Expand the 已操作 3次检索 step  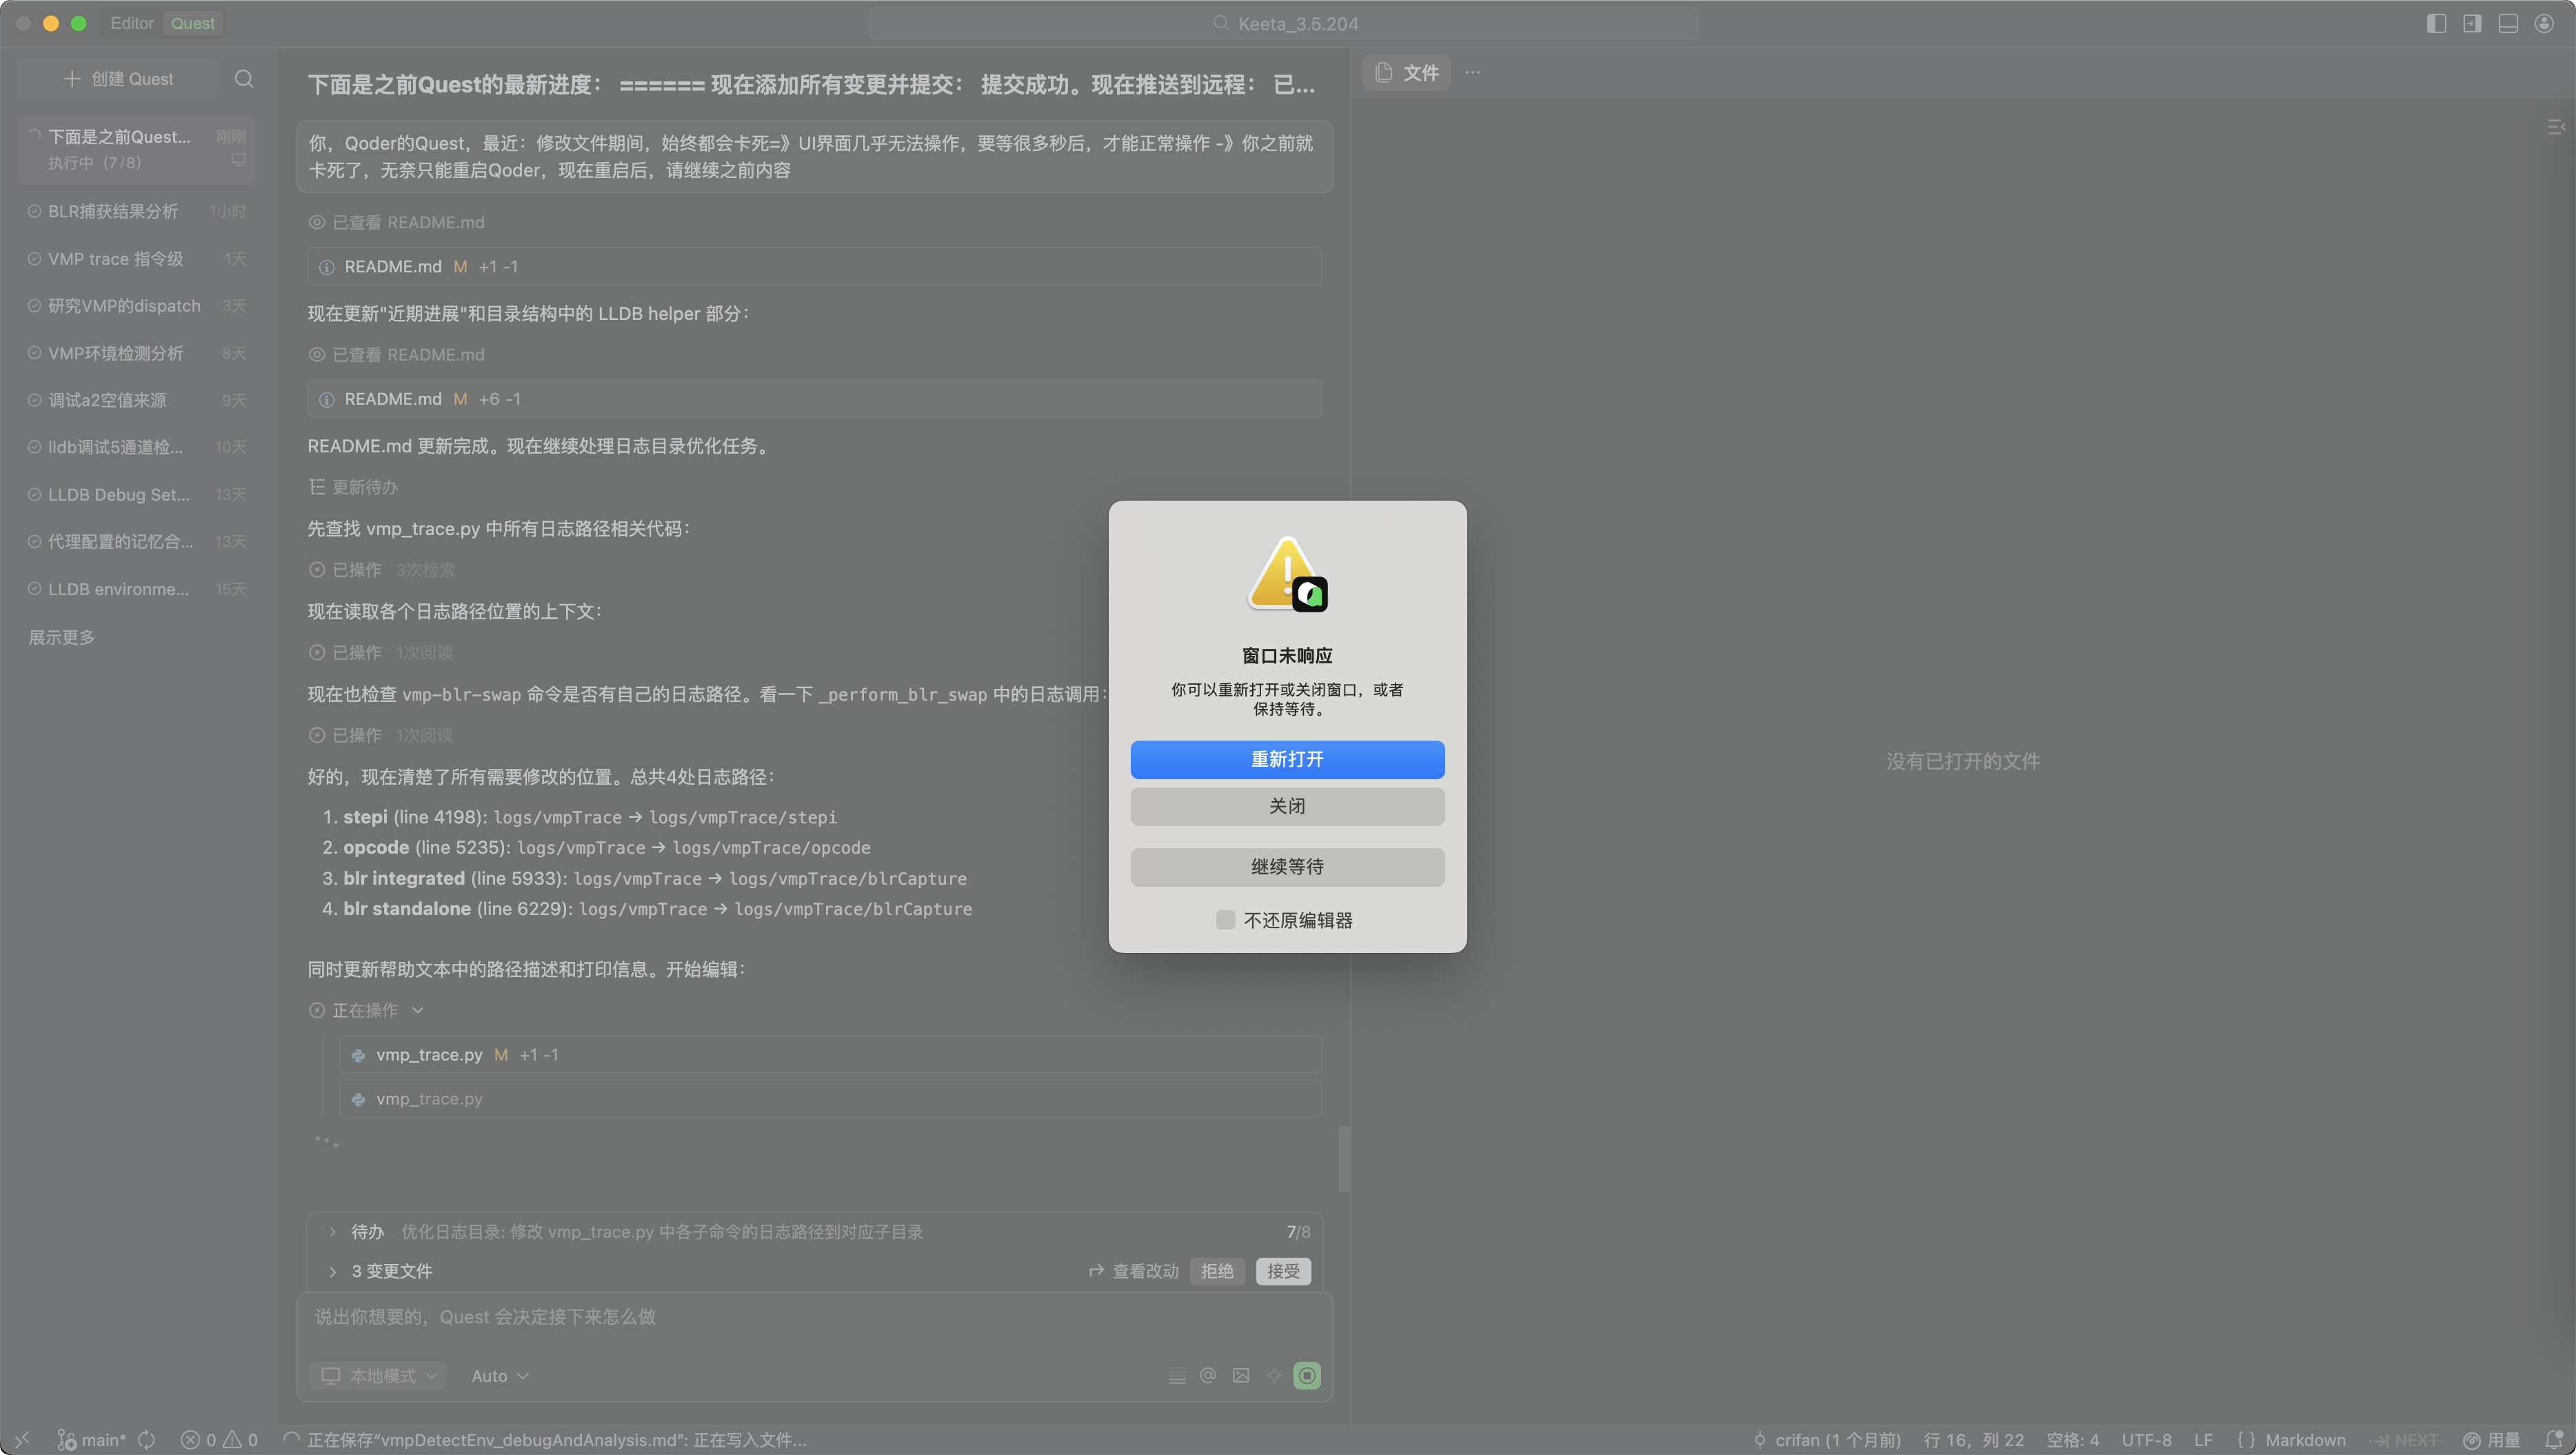coord(382,570)
